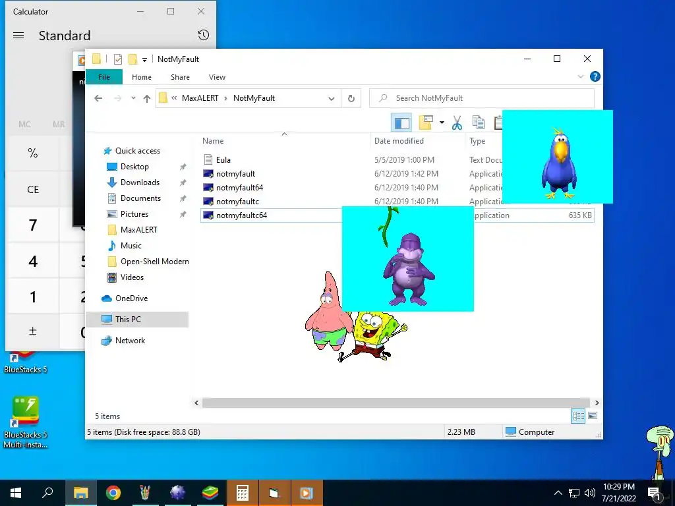Switch to Large icons view button
The width and height of the screenshot is (675, 506).
pyautogui.click(x=593, y=416)
